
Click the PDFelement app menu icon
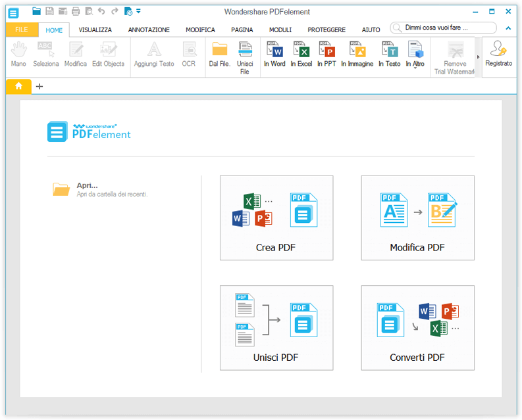[x=13, y=13]
